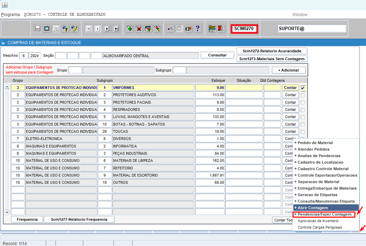This screenshot has height=246, width=366.
Task: Choose Abrir Contagem in the menu
Action: 326,208
